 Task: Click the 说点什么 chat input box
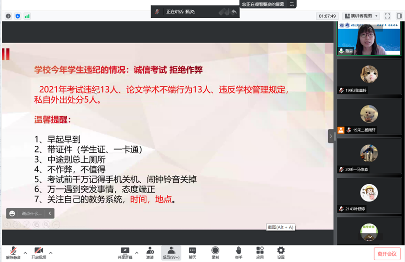click(32, 213)
